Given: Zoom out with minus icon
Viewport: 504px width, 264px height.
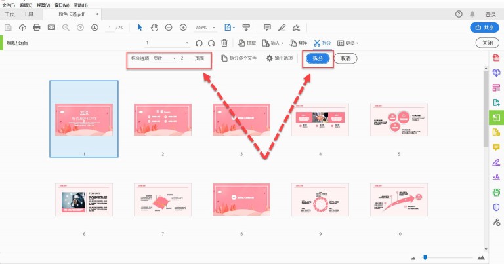Looking at the screenshot, I should pos(169,28).
